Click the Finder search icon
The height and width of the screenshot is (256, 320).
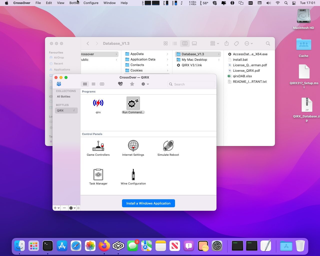268,43
